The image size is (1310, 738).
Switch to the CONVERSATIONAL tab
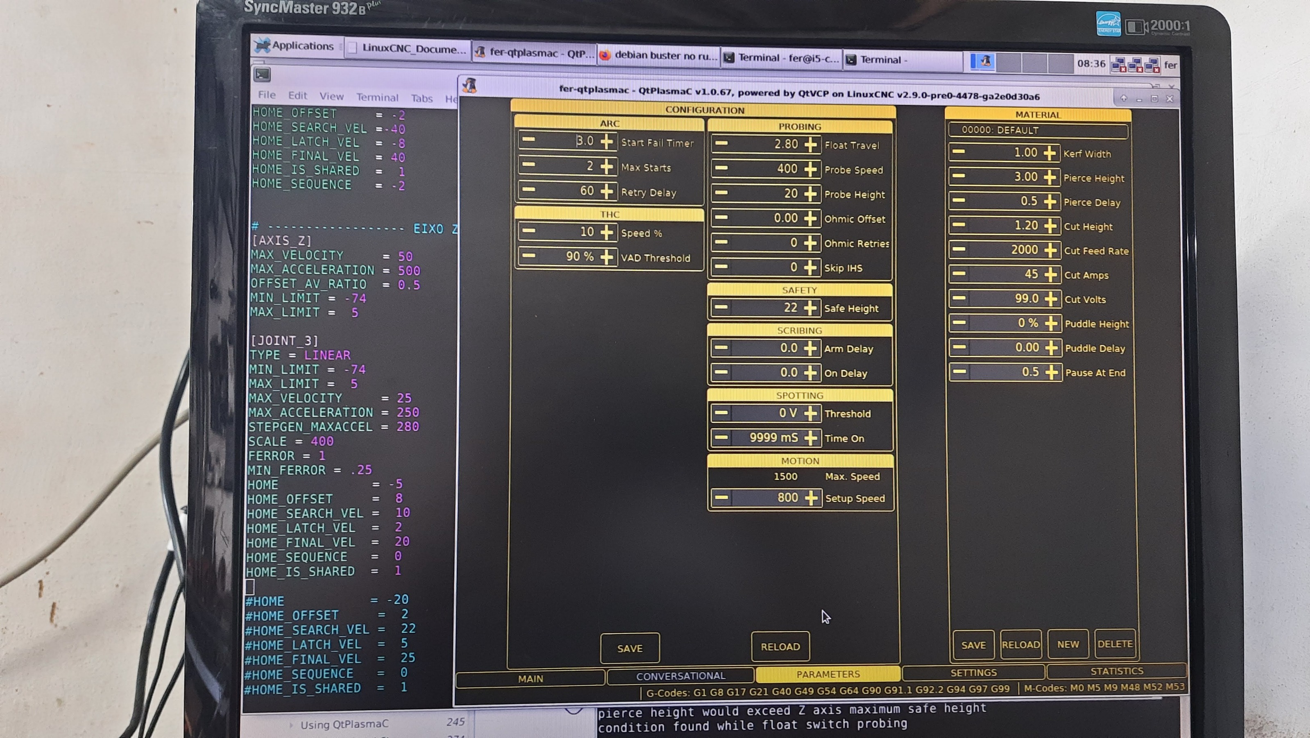tap(681, 676)
